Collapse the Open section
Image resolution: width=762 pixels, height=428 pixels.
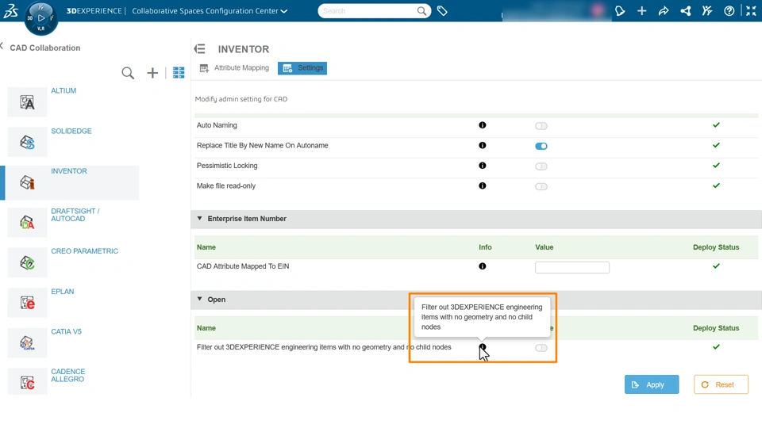click(200, 300)
